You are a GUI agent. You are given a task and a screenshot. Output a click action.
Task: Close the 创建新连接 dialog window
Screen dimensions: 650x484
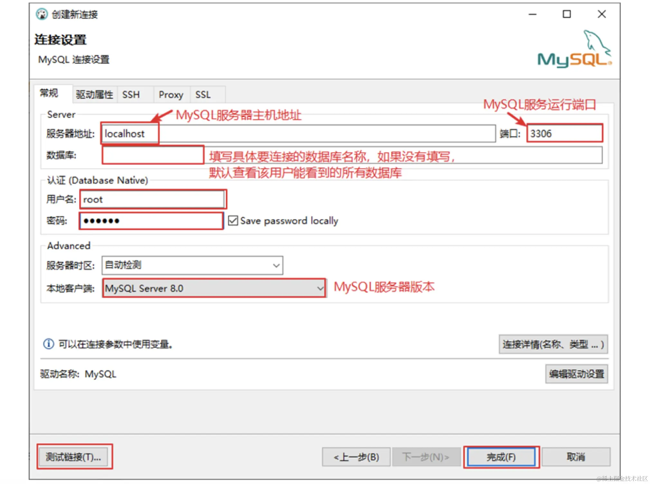click(601, 14)
